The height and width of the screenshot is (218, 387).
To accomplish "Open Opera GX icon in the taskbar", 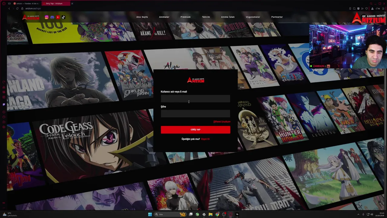I will (x=230, y=214).
